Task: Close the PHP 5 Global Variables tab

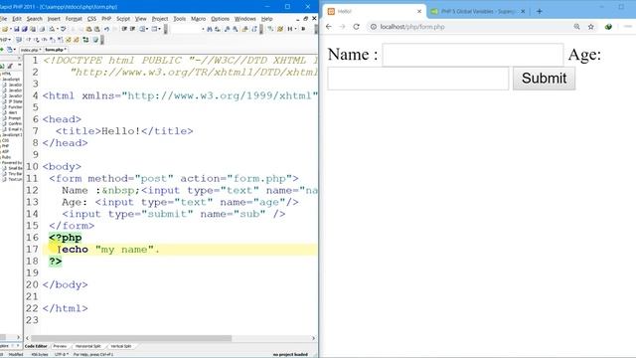Action: (523, 11)
